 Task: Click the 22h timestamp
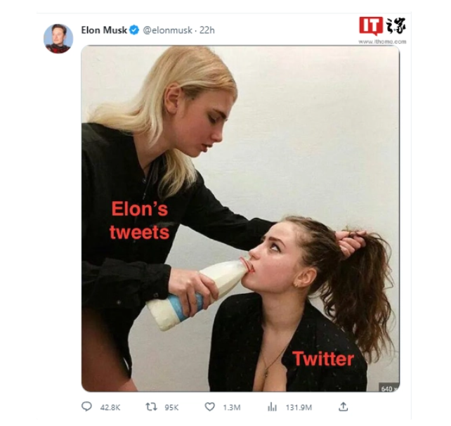tap(207, 30)
